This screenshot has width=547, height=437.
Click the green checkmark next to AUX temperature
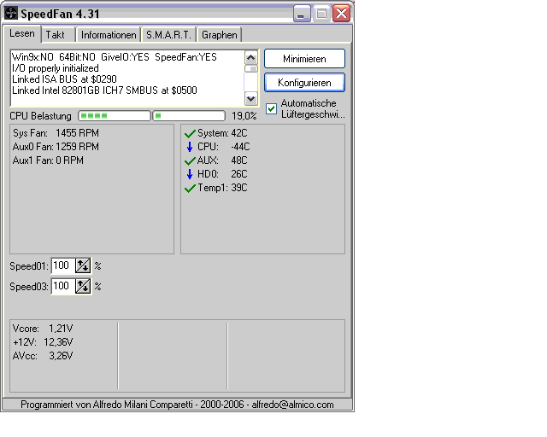[x=190, y=161]
